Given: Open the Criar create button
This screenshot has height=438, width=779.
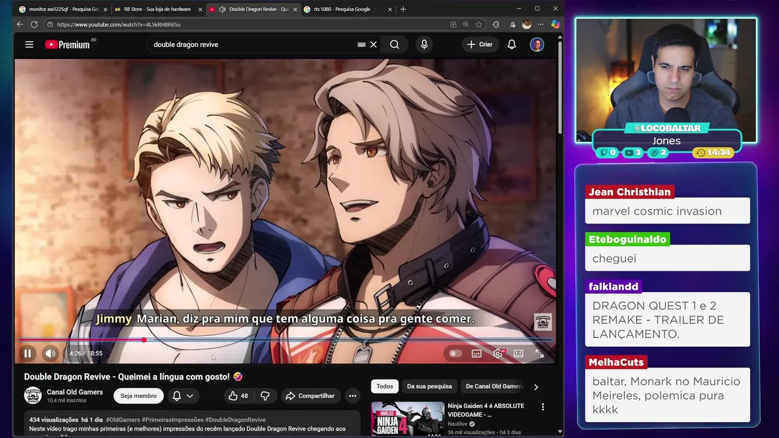Looking at the screenshot, I should point(480,44).
